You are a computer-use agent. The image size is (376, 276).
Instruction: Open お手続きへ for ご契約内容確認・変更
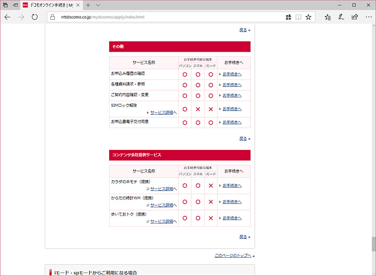(232, 95)
